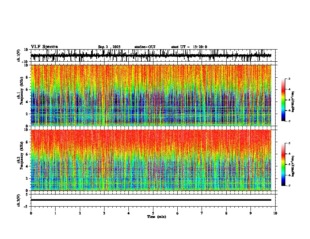
Task: Select the date text "Sep. 2, 2023"
Action: 109,47
